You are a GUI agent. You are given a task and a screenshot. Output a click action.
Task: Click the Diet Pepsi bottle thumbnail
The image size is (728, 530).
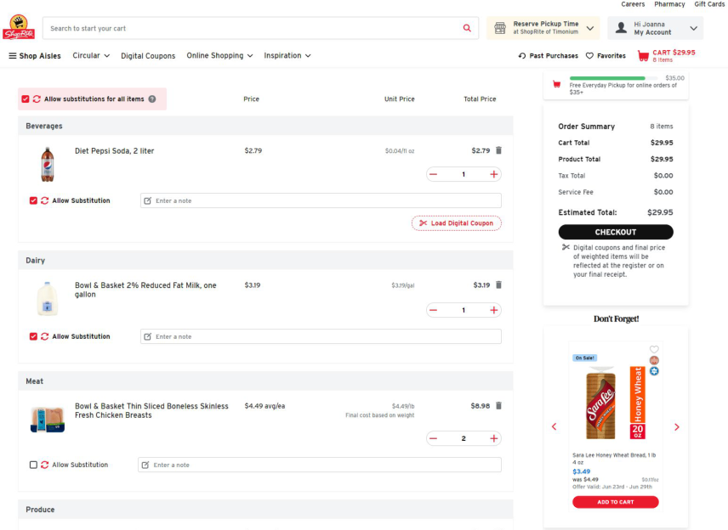click(x=48, y=165)
